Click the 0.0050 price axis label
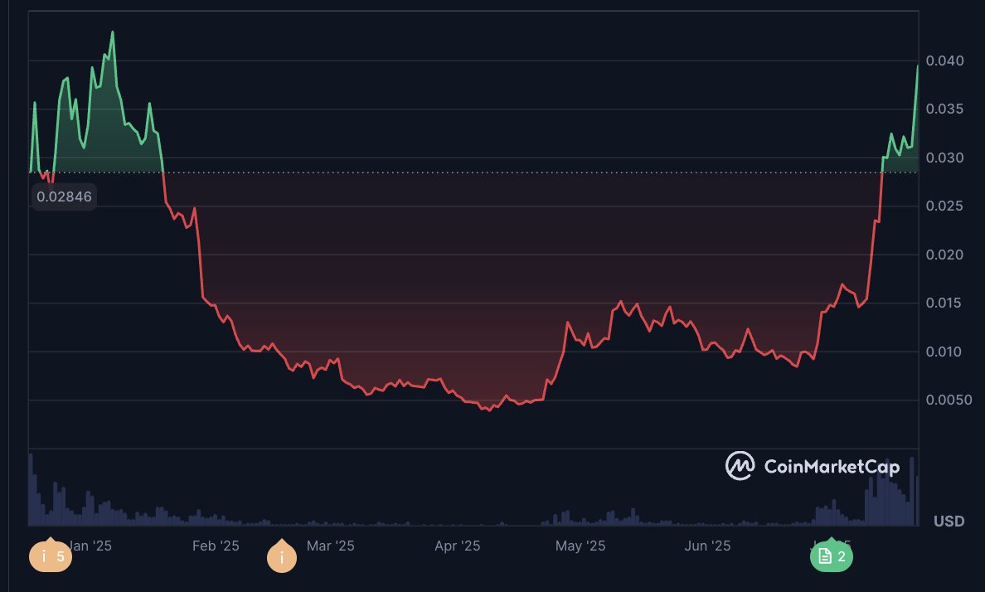The width and height of the screenshot is (985, 592). pos(949,400)
